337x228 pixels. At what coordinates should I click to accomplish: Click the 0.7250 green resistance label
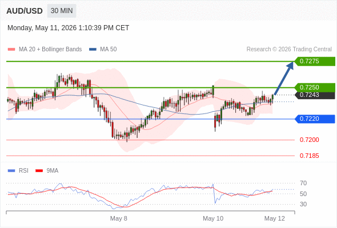315,87
